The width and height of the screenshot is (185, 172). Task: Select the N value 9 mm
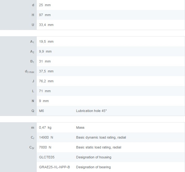(x=44, y=101)
